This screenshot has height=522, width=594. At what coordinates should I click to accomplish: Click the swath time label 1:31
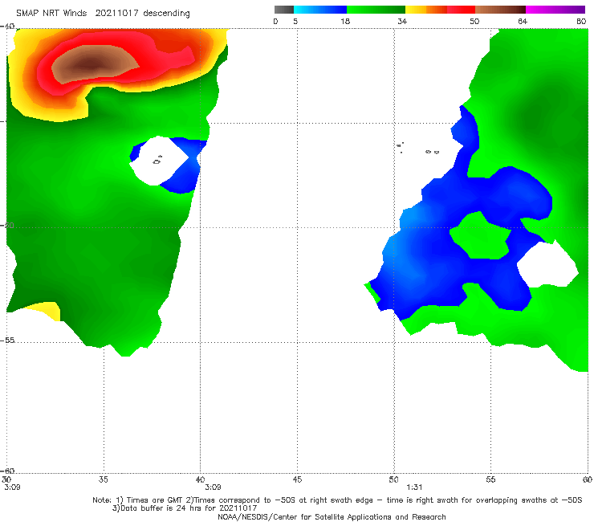(414, 487)
